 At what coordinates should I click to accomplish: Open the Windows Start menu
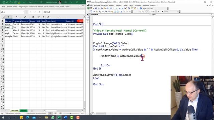click(3, 117)
